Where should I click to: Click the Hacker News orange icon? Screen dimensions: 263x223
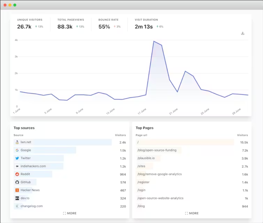tap(17, 190)
